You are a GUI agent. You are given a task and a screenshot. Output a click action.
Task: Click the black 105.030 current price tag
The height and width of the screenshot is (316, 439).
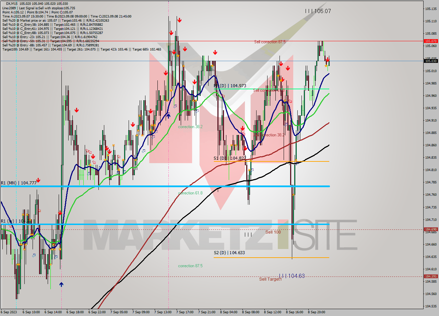pyautogui.click(x=431, y=61)
